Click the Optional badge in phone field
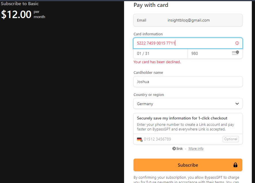The width and height of the screenshot is (255, 183). (x=231, y=139)
